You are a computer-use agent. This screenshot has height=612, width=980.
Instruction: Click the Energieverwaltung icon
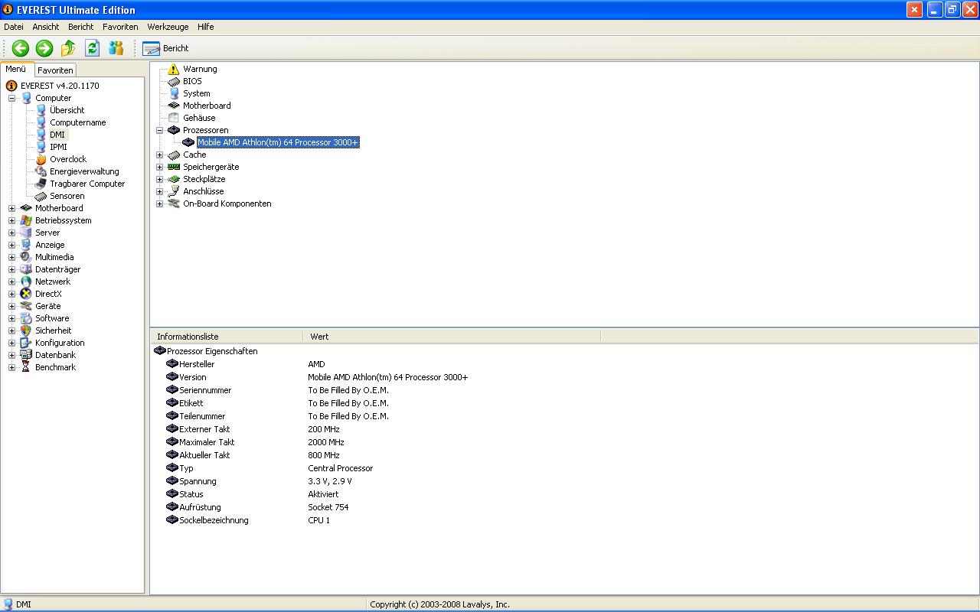[41, 171]
